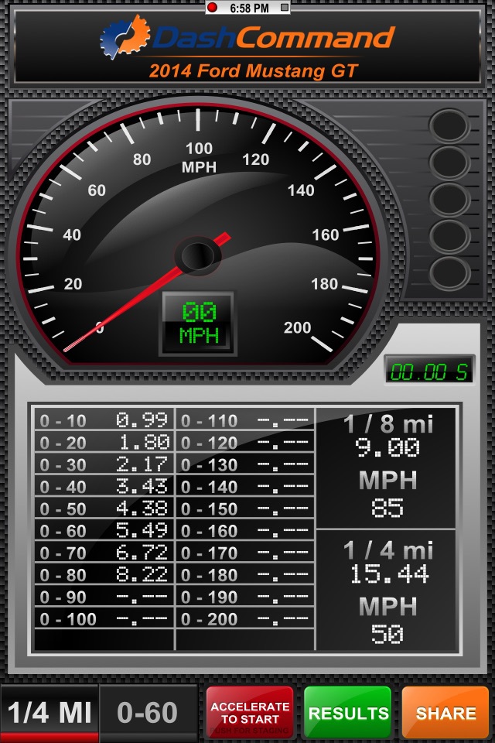Viewport: 495px width, 743px height.
Task: Tap the digital 00 MPH readout
Action: tap(199, 324)
